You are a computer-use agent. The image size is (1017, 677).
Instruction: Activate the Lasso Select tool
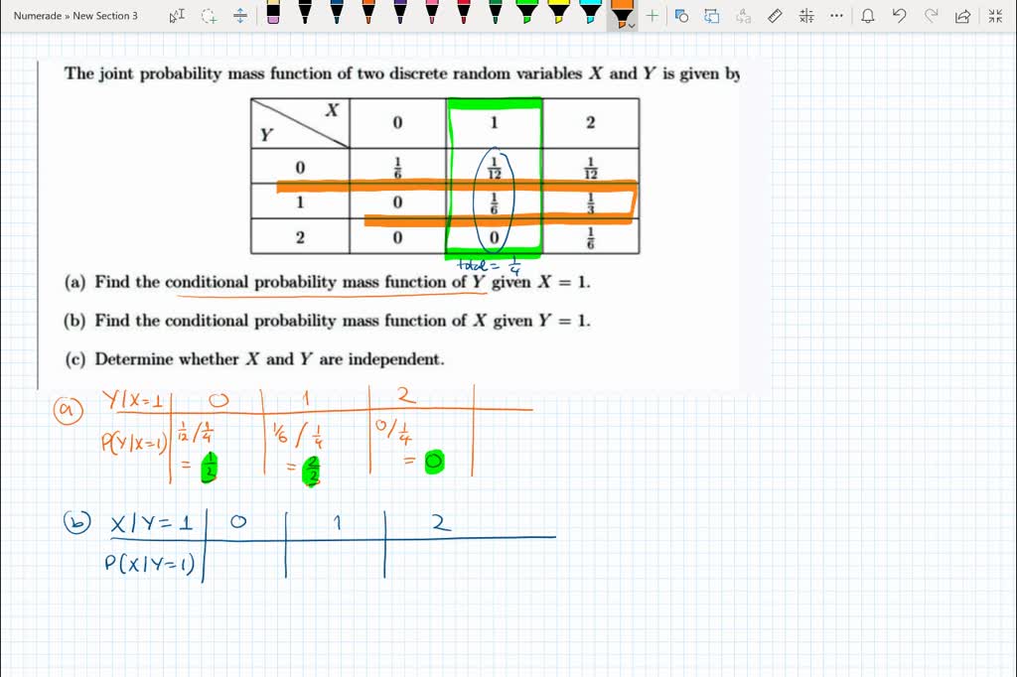tap(209, 16)
